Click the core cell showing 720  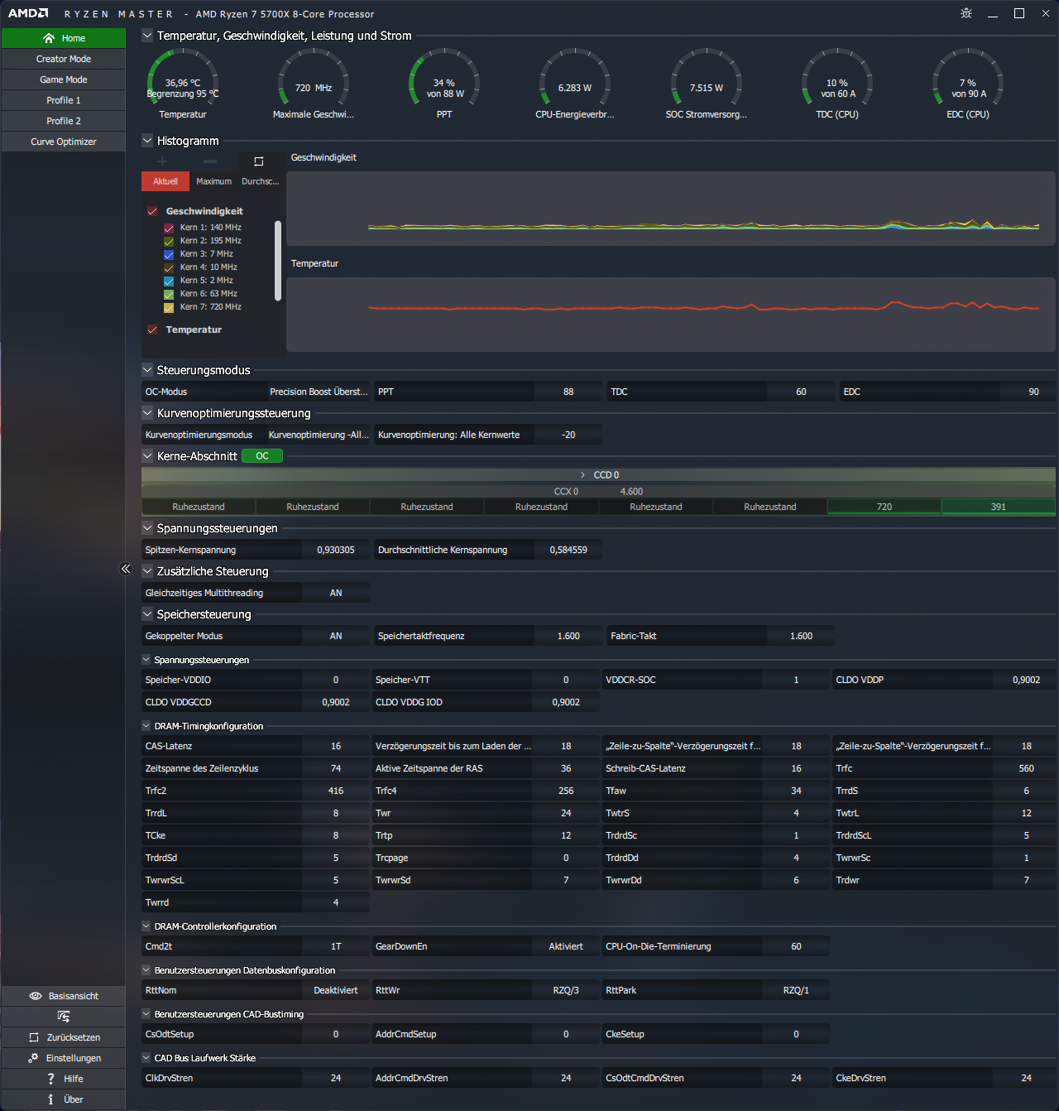point(884,507)
